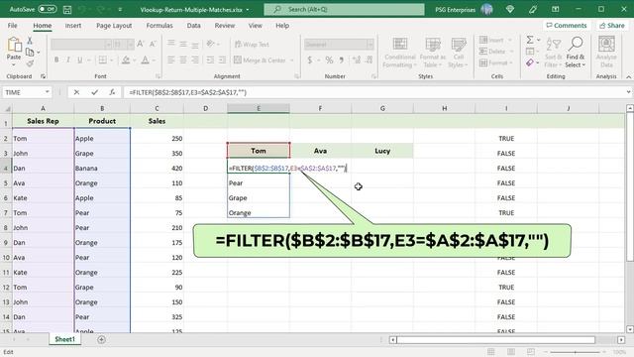Image resolution: width=634 pixels, height=357 pixels.
Task: Click the vertical scrollbar down arrow
Action: [x=630, y=329]
